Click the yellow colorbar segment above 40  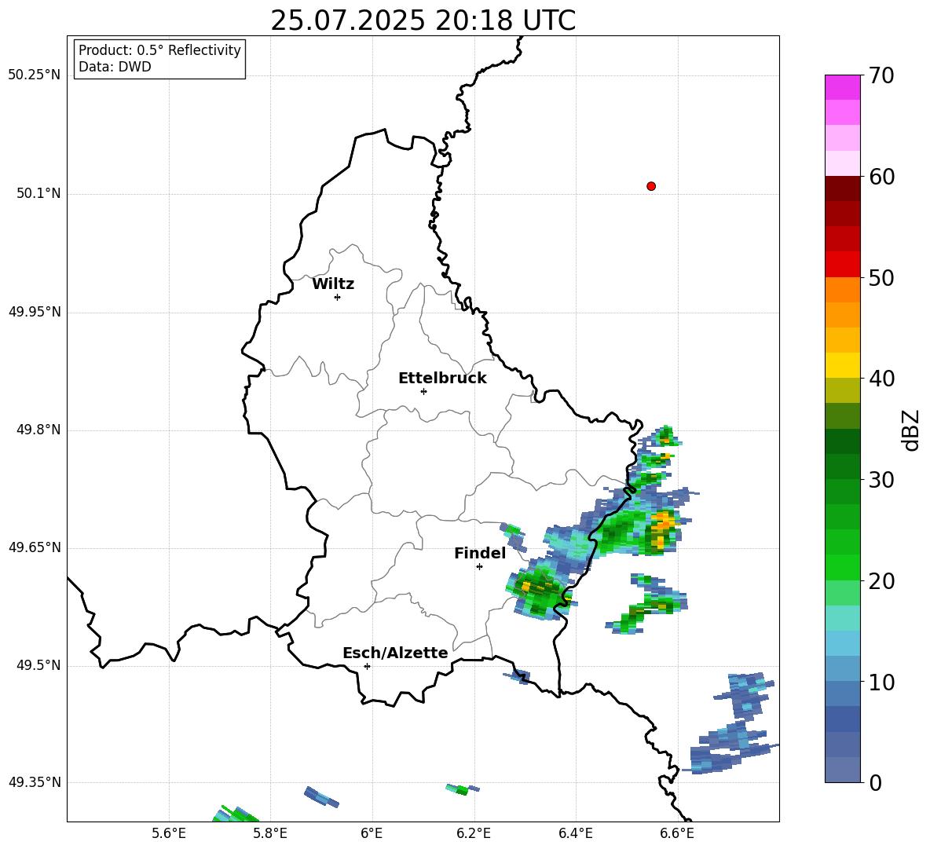point(842,365)
